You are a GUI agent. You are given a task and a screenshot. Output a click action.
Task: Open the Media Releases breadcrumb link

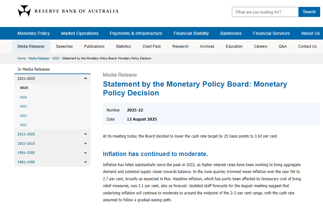(x=39, y=58)
